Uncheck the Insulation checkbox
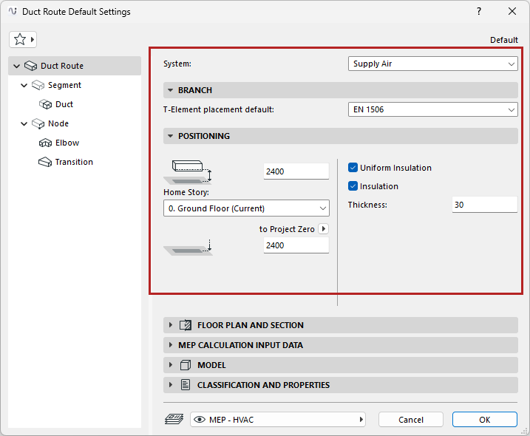530x436 pixels. [353, 186]
